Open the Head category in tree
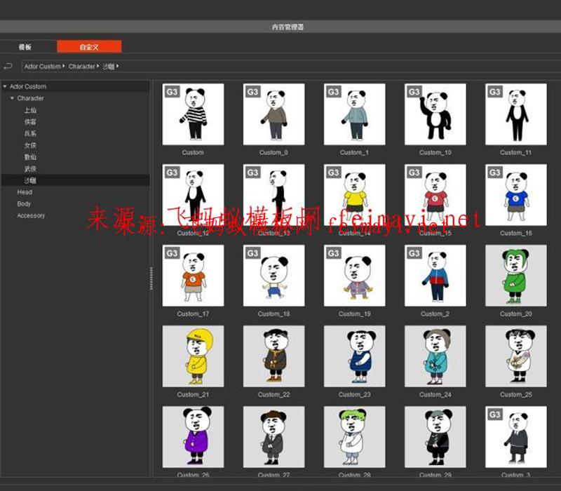The height and width of the screenshot is (491, 561). click(x=25, y=192)
